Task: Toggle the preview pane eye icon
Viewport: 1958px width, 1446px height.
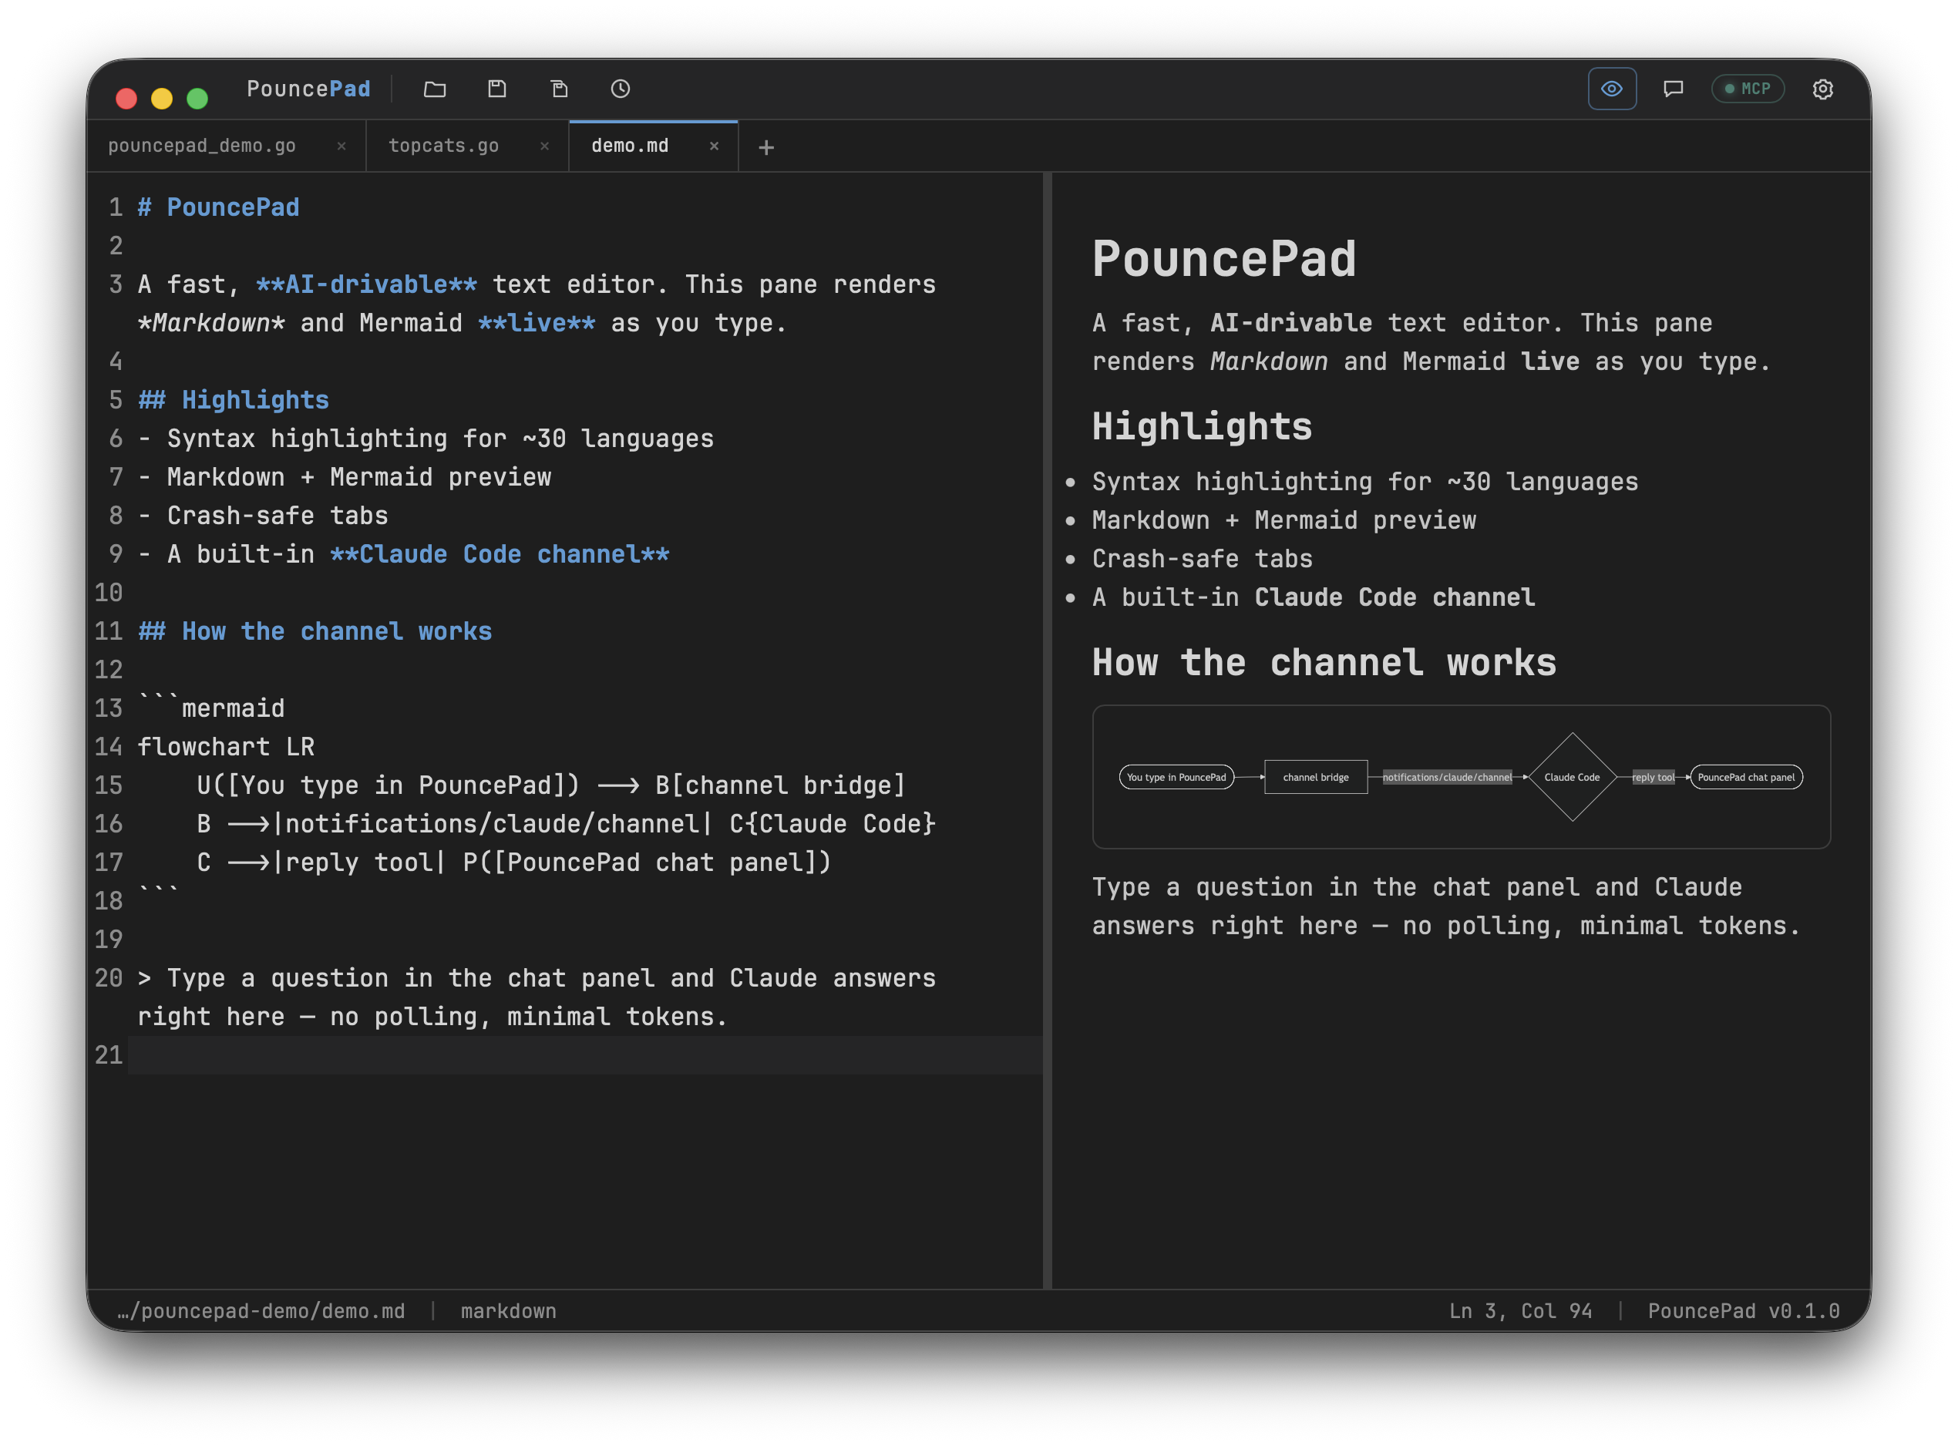Action: 1612,89
